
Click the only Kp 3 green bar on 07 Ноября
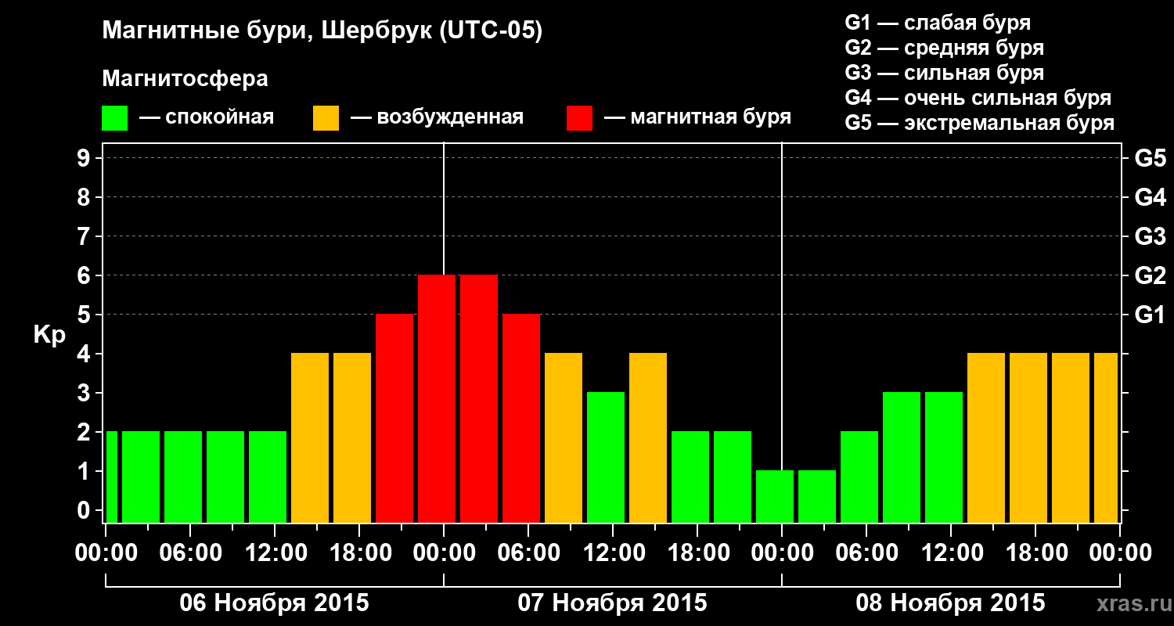(x=606, y=458)
